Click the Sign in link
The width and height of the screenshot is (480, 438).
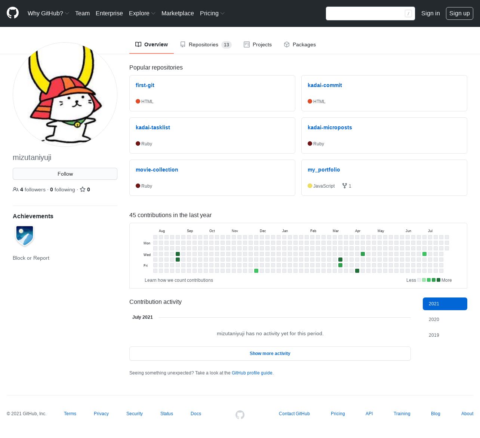pyautogui.click(x=430, y=13)
